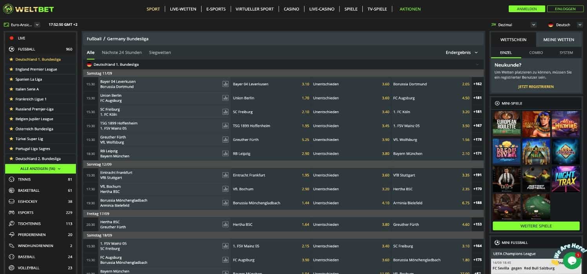Open statistics icon for VfL Bochum match
The width and height of the screenshot is (587, 274).
tap(225, 189)
